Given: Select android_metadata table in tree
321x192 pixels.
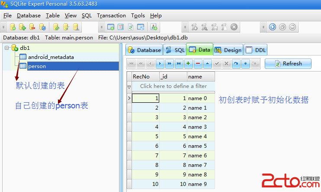Looking at the screenshot, I should pos(51,57).
